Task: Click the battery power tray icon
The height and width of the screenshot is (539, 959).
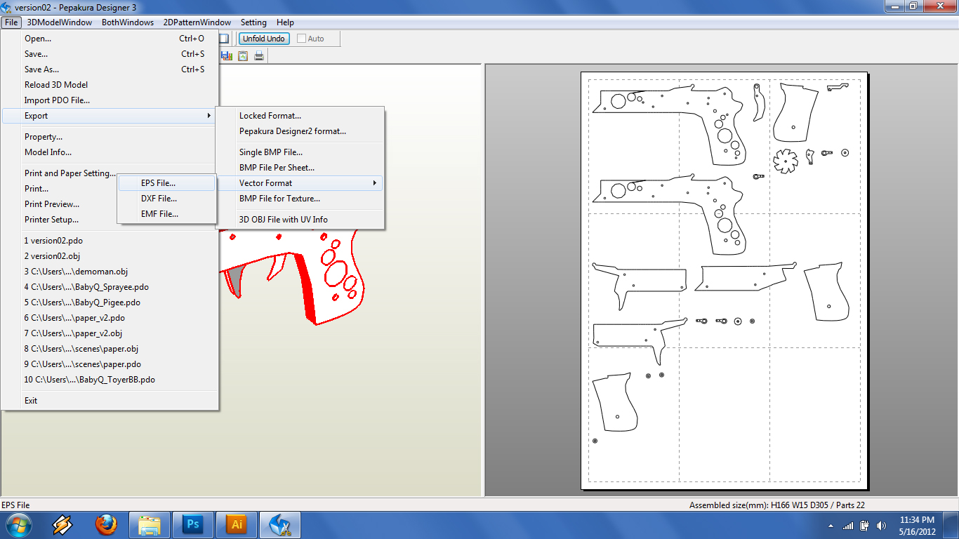Action: 864,525
